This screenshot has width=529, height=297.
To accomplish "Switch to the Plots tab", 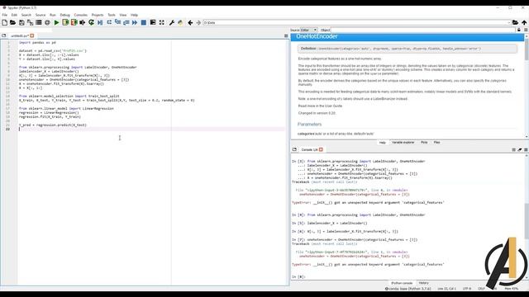I will point(424,143).
